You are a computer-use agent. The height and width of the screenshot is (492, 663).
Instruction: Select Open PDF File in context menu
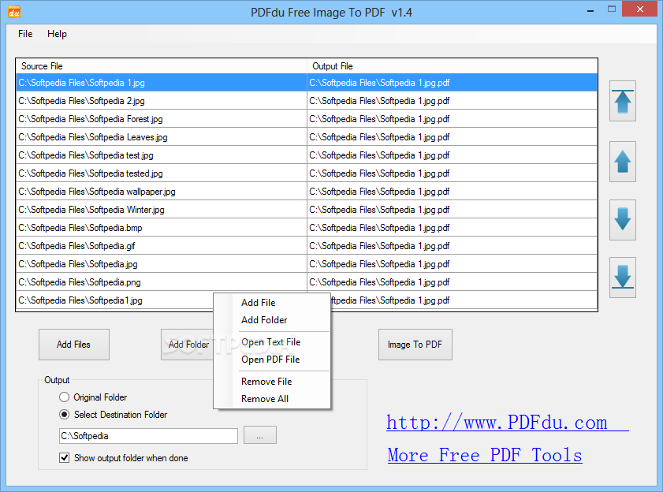pyautogui.click(x=270, y=360)
